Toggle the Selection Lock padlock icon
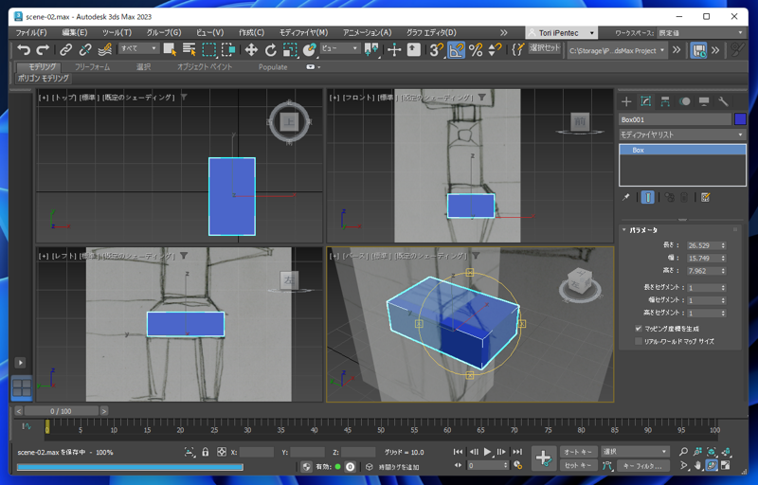This screenshot has width=758, height=485. tap(206, 452)
